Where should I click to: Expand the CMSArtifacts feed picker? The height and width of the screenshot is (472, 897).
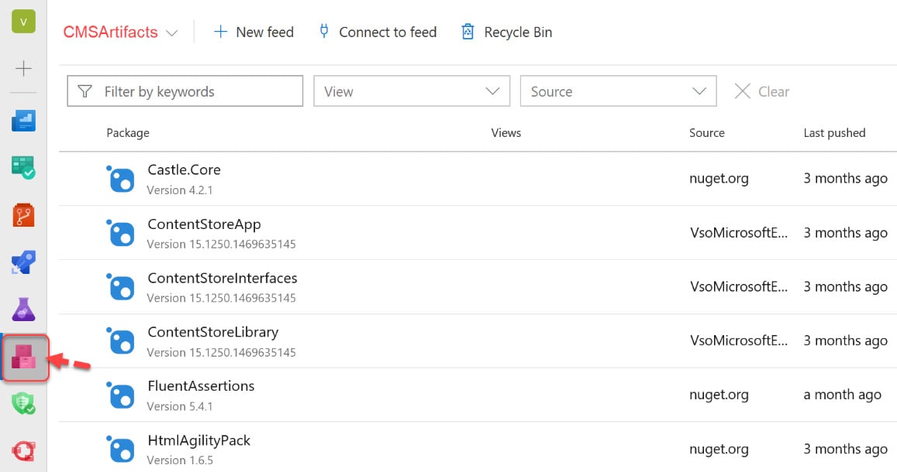121,32
